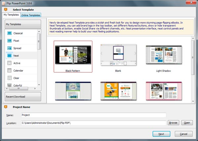
Task: Choose the Black Pattern thumbnail
Action: [73, 55]
